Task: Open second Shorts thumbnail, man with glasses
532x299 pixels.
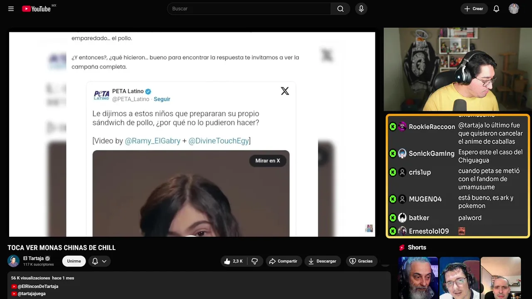Action: click(x=459, y=278)
